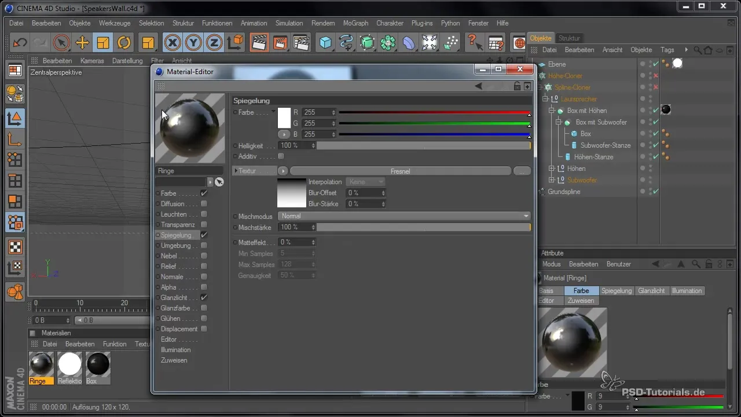This screenshot has height=417, width=741.
Task: Open HyperNURBS generator icon
Action: tap(367, 43)
